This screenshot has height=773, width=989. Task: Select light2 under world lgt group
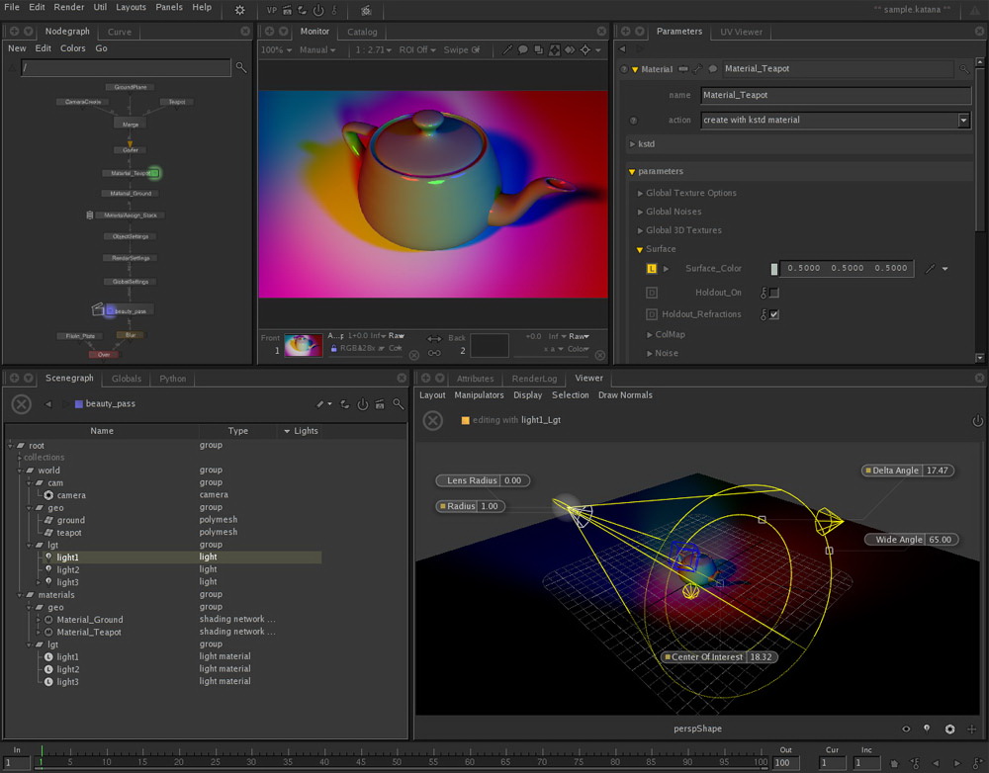click(68, 570)
